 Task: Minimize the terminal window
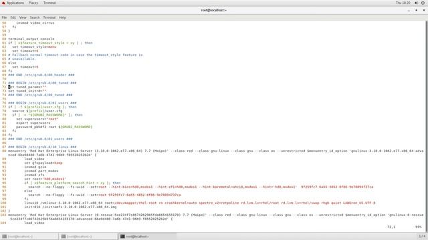coord(409,11)
